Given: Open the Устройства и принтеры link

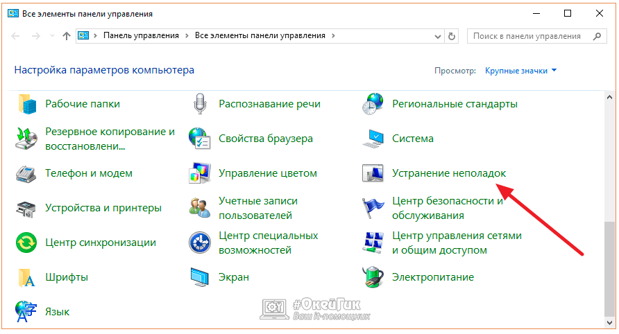Looking at the screenshot, I should coord(103,208).
